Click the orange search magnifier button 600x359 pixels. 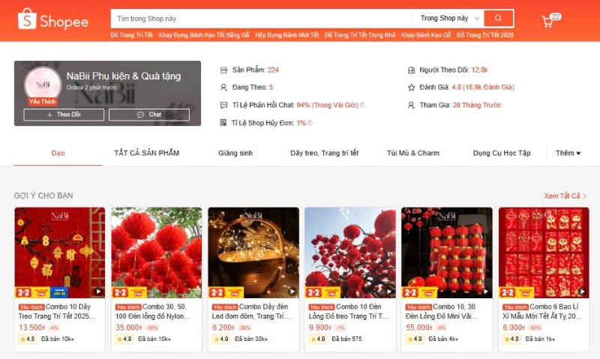click(x=498, y=18)
